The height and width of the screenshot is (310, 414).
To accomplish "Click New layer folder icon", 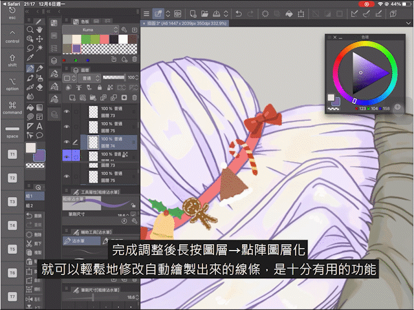I will tap(93, 98).
